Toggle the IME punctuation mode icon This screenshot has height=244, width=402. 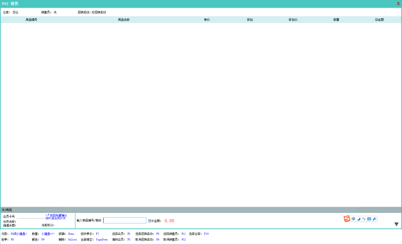(364, 219)
